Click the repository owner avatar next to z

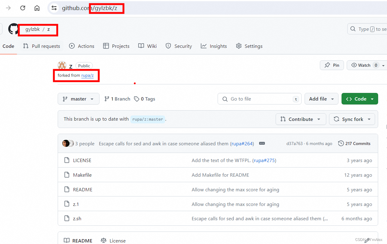[62, 65]
